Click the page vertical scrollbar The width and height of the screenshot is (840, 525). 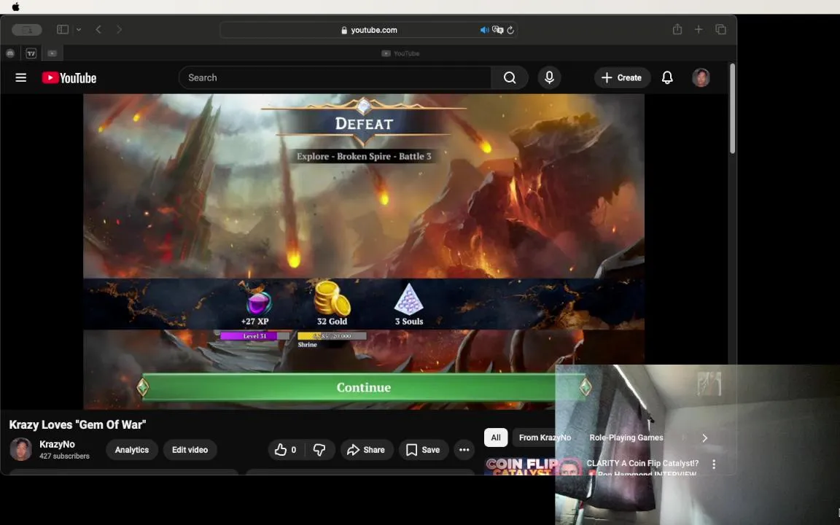point(732,109)
